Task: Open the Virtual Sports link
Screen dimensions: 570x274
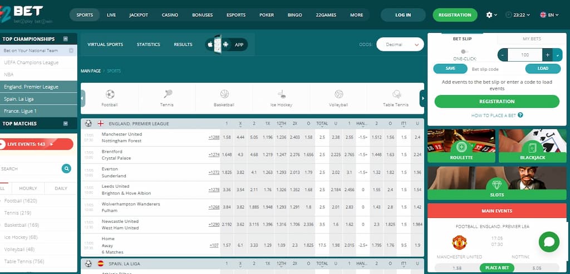Action: [105, 44]
